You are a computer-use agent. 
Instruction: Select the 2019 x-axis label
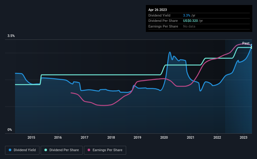[137, 137]
